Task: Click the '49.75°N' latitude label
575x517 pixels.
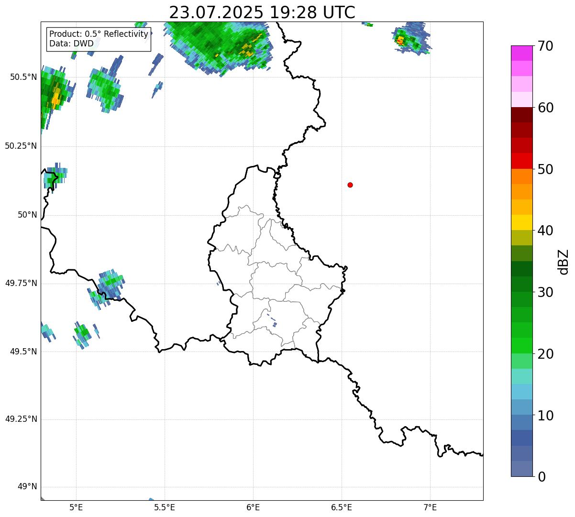Action: [21, 283]
